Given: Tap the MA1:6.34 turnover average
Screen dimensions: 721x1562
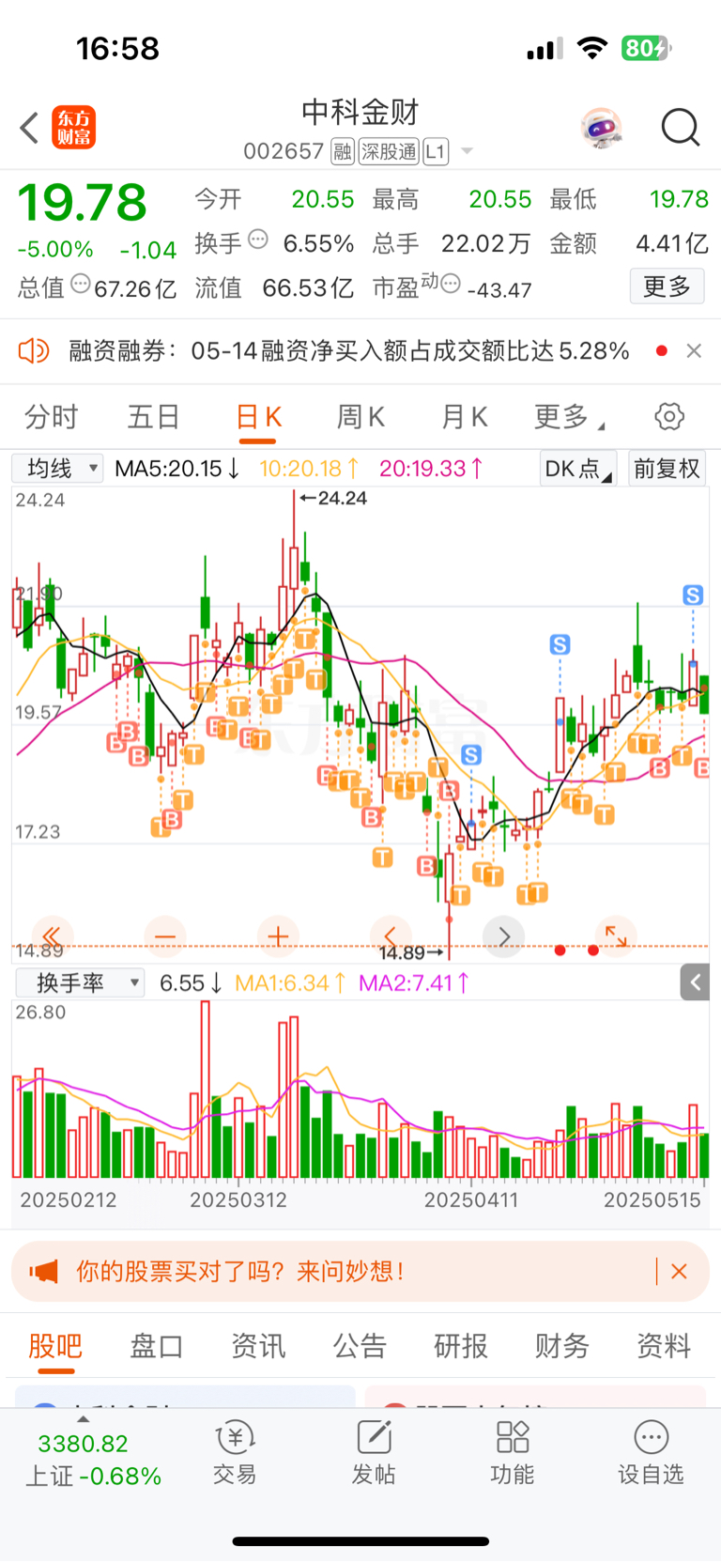Looking at the screenshot, I should [289, 982].
